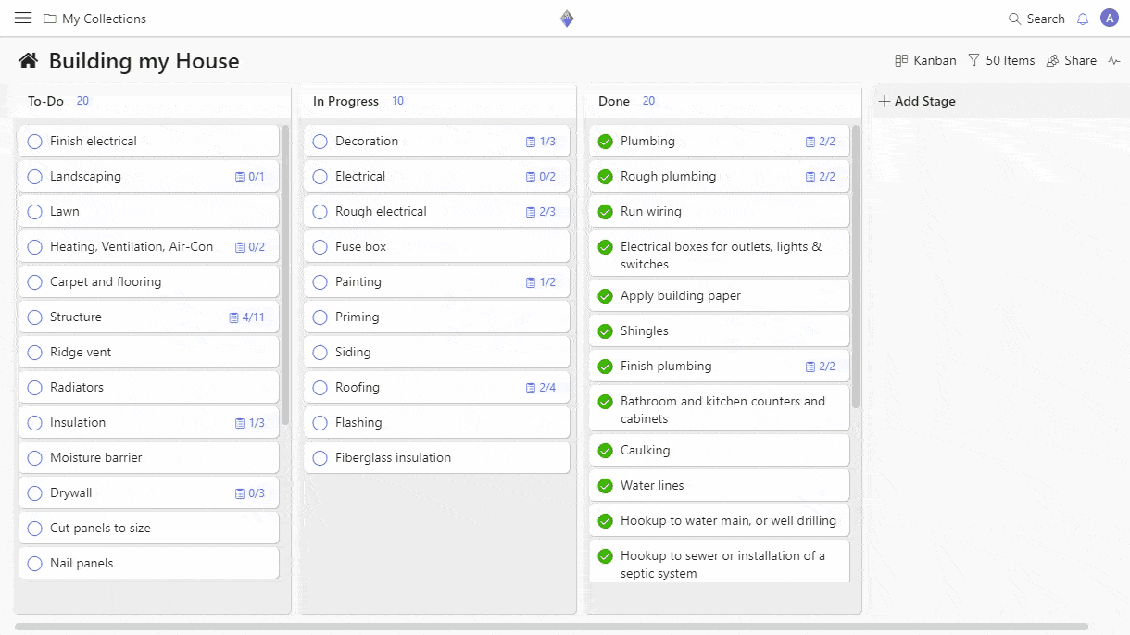The height and width of the screenshot is (635, 1130).
Task: Select the To-Do stage header
Action: 45,101
